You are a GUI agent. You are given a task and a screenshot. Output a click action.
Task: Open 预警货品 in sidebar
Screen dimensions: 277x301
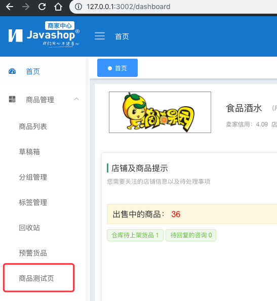(x=33, y=253)
